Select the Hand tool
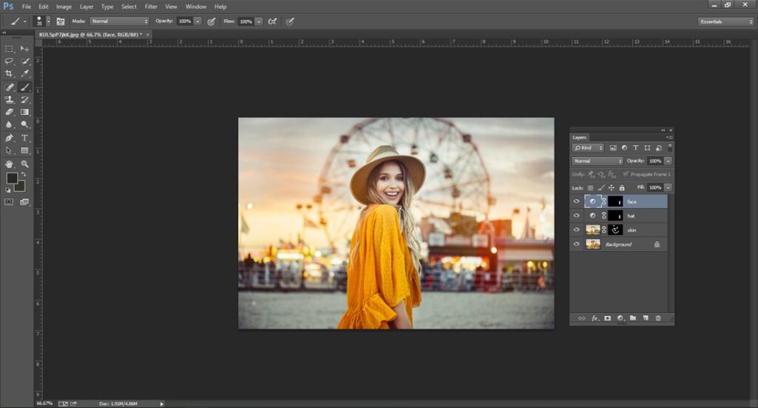 click(x=9, y=164)
